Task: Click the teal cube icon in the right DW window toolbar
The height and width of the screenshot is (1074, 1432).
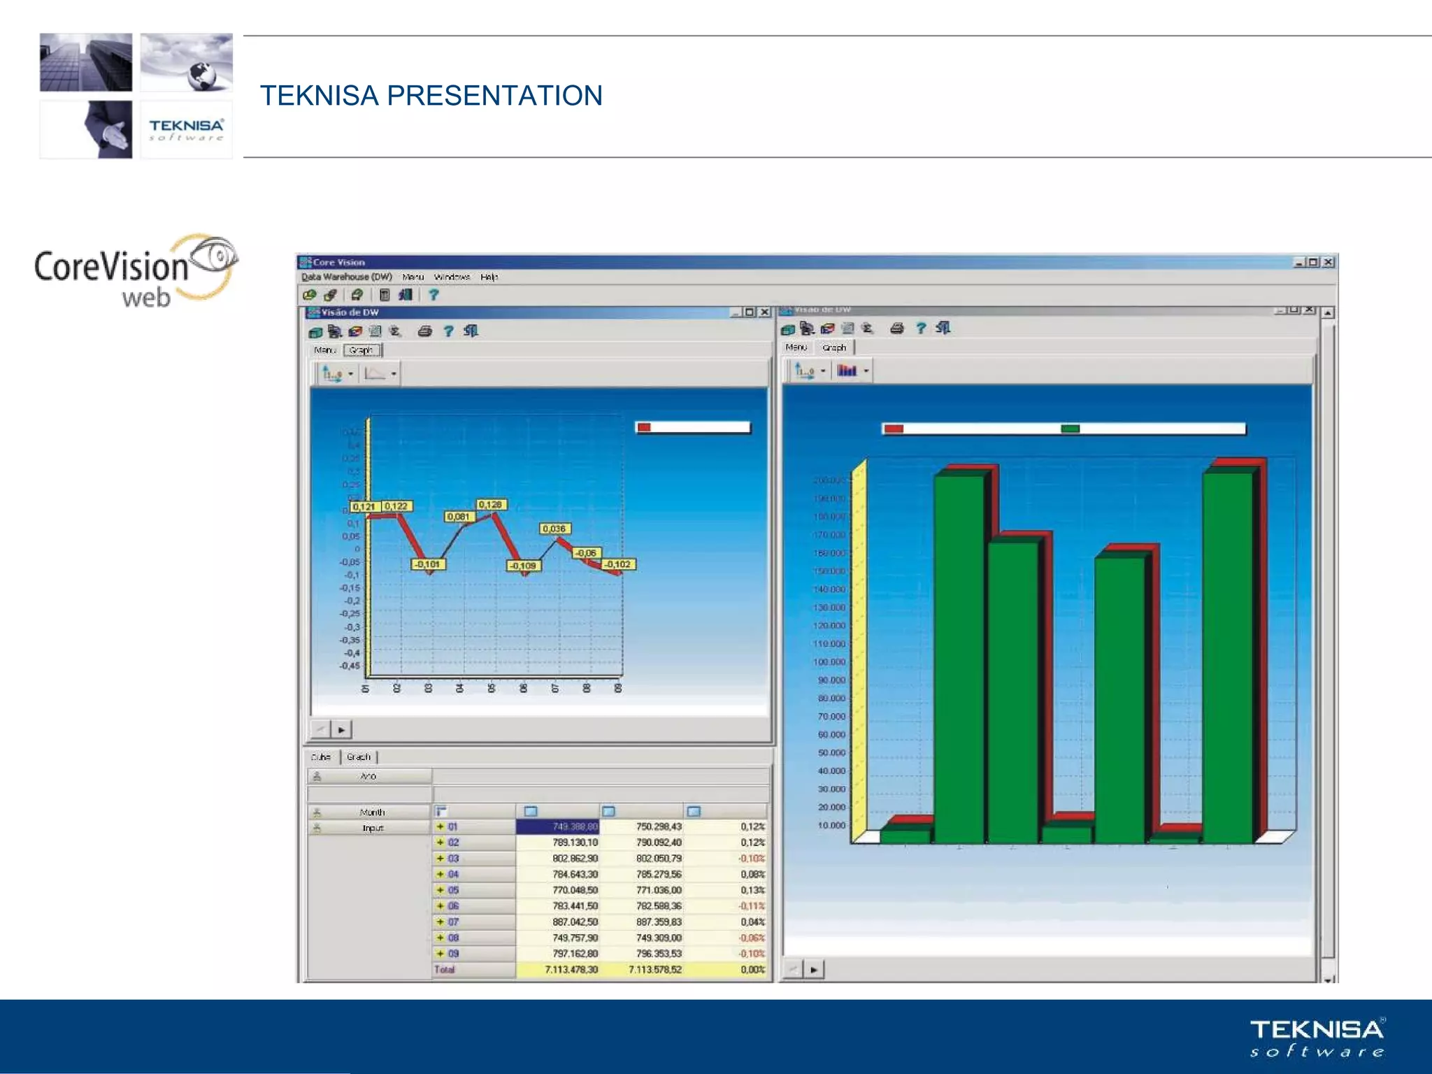Action: (788, 329)
